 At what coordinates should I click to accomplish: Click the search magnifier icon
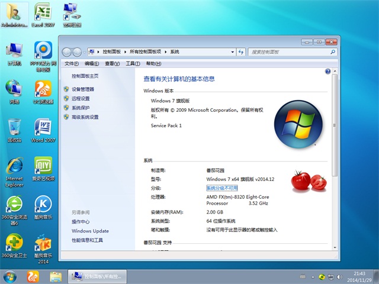point(333,51)
